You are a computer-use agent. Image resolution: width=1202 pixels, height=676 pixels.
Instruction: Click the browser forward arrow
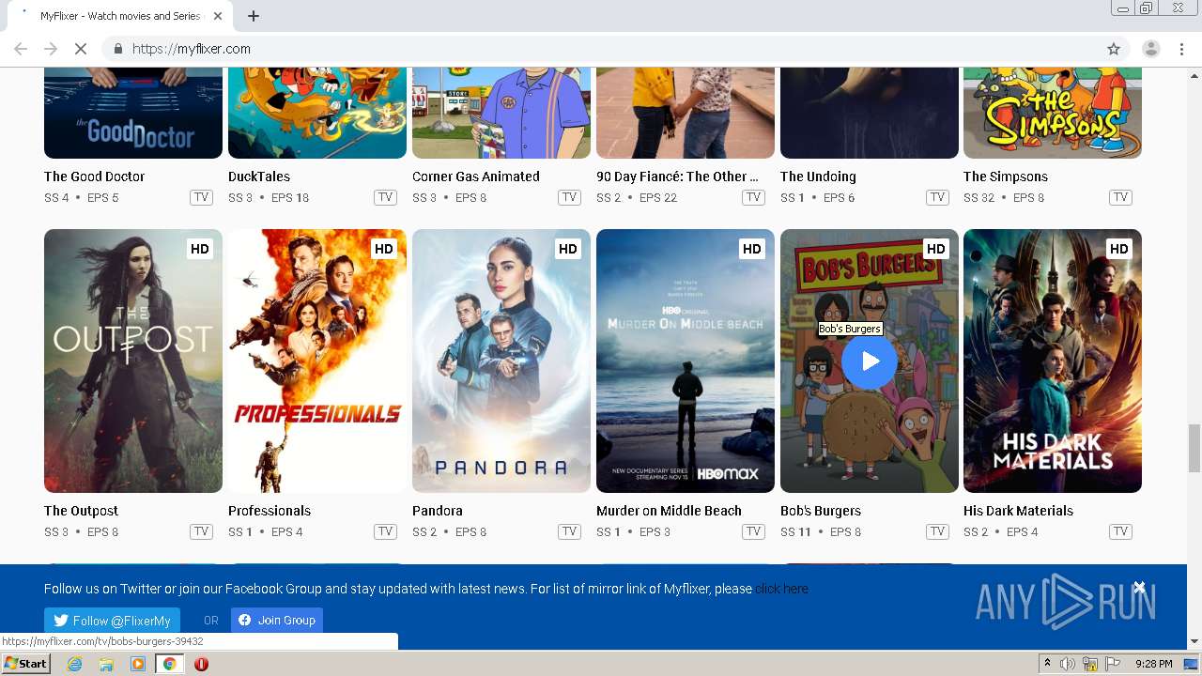point(51,49)
